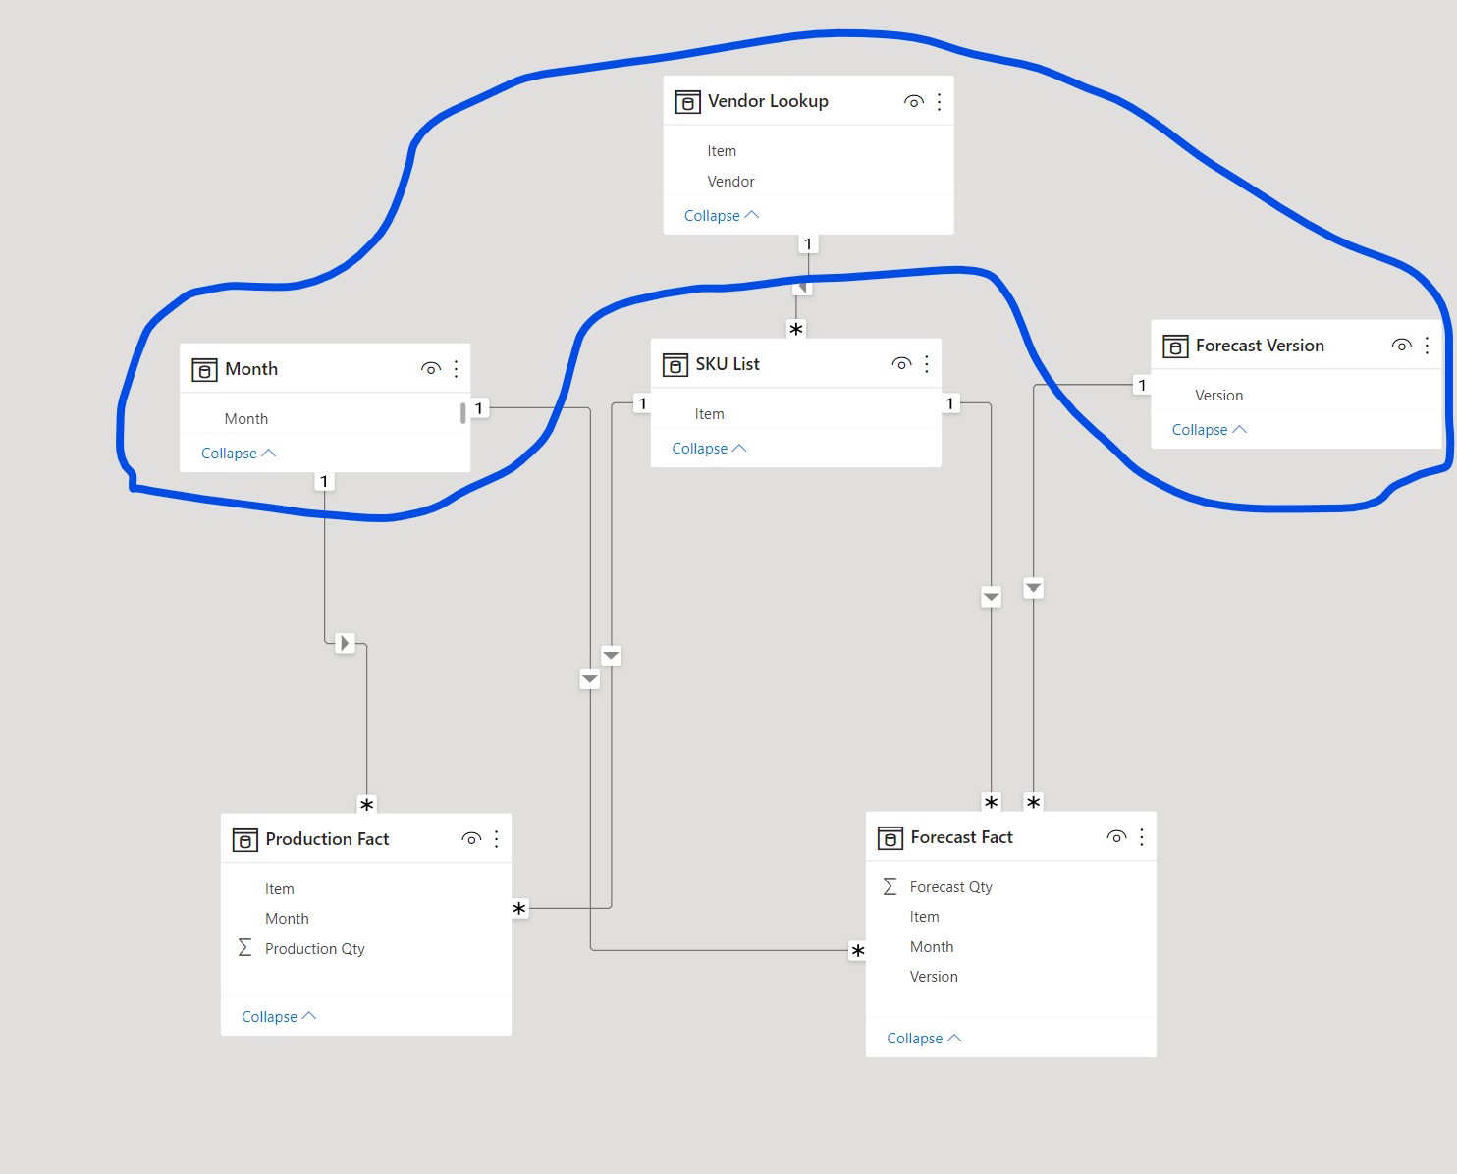Screen dimensions: 1457x1174
Task: Open Production Fact more options menu
Action: pyautogui.click(x=497, y=839)
